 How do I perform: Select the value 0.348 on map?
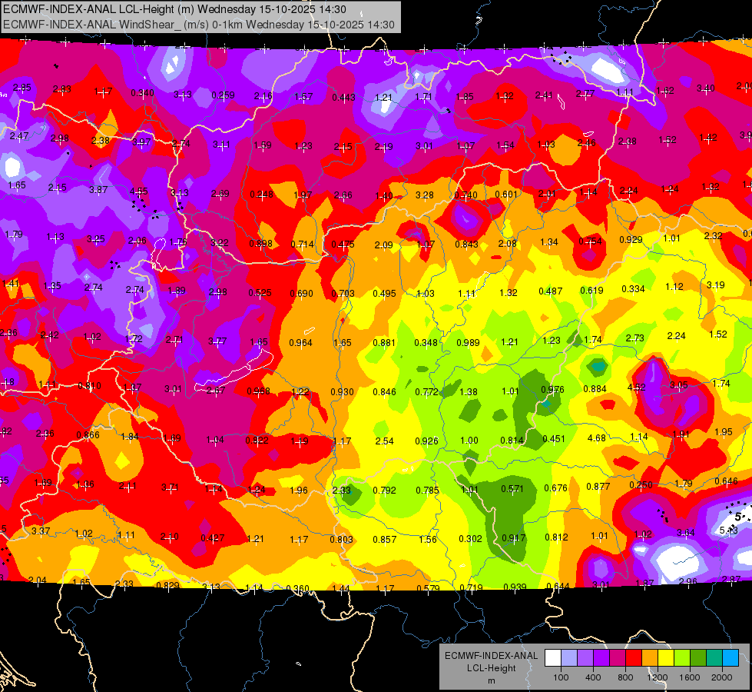coord(426,343)
